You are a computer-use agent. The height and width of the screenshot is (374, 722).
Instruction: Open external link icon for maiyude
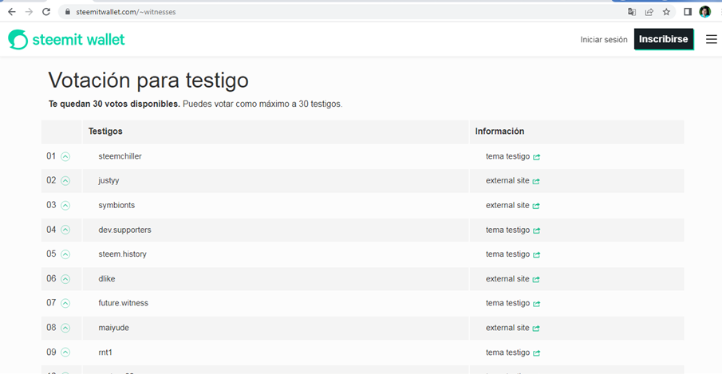point(536,328)
